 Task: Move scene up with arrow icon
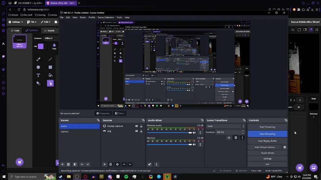click(x=82, y=164)
